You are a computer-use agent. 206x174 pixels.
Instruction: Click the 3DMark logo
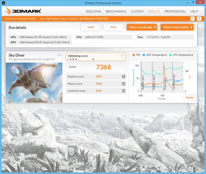(23, 11)
